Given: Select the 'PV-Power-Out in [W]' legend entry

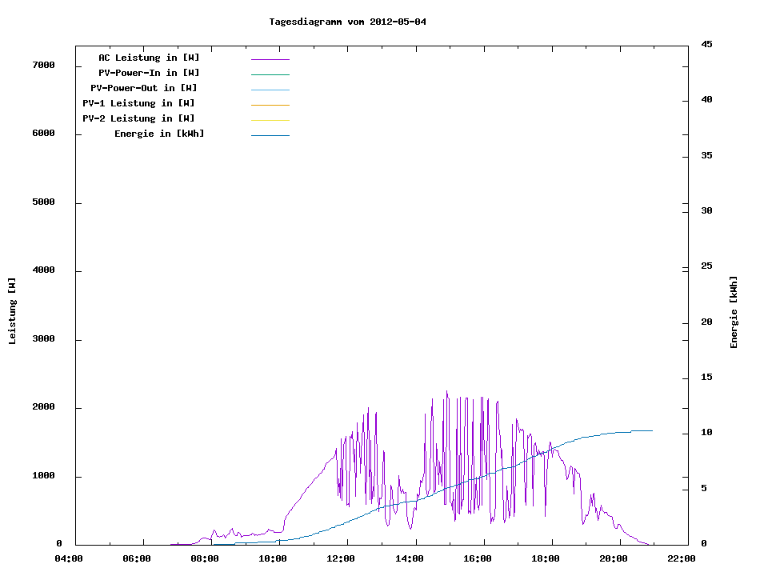Looking at the screenshot, I should [144, 88].
